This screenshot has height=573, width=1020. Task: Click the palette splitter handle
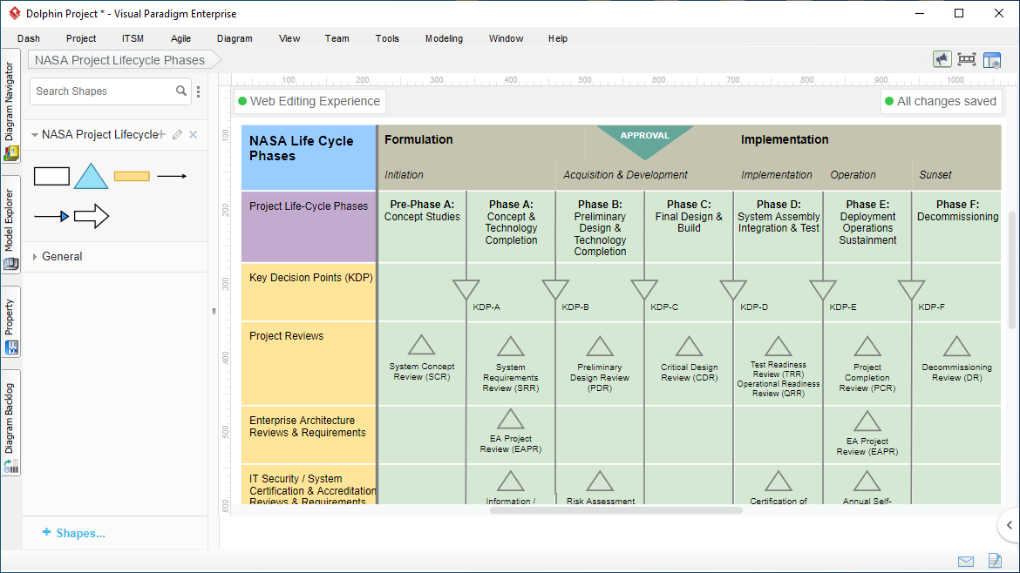pyautogui.click(x=214, y=311)
